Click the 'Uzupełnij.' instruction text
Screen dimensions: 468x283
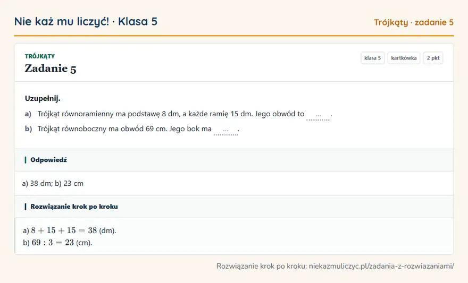(43, 98)
